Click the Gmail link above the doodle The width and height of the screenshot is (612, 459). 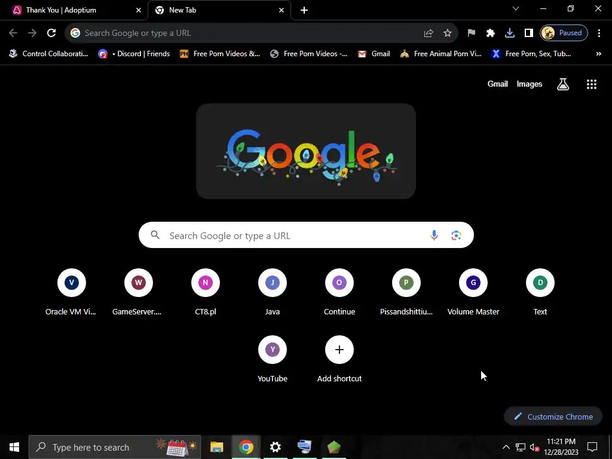coord(498,84)
